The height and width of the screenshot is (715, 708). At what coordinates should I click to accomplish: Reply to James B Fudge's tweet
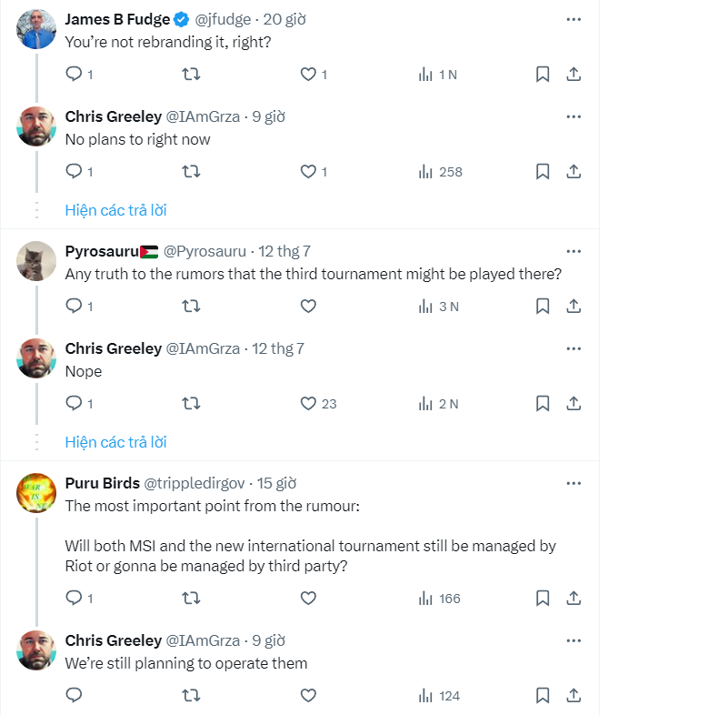tap(75, 75)
